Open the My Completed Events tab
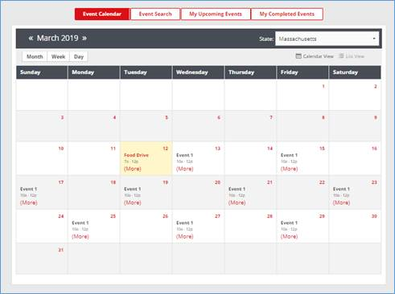The image size is (395, 294). coord(286,14)
